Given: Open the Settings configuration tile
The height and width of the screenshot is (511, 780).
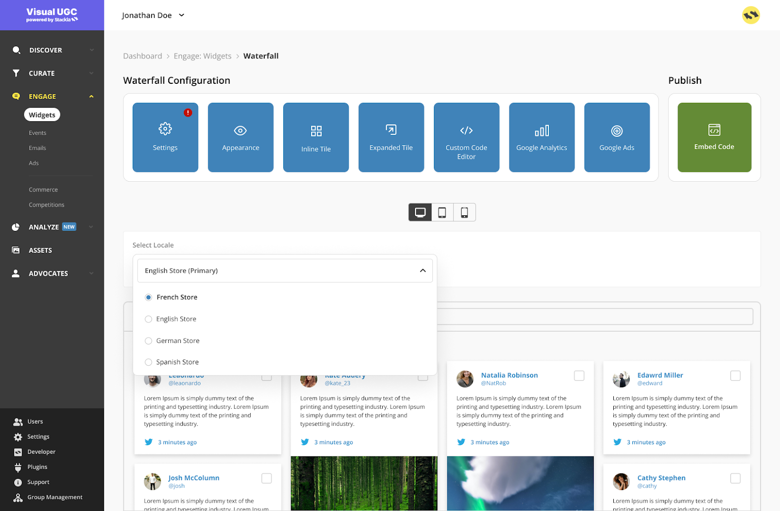Looking at the screenshot, I should (x=165, y=137).
